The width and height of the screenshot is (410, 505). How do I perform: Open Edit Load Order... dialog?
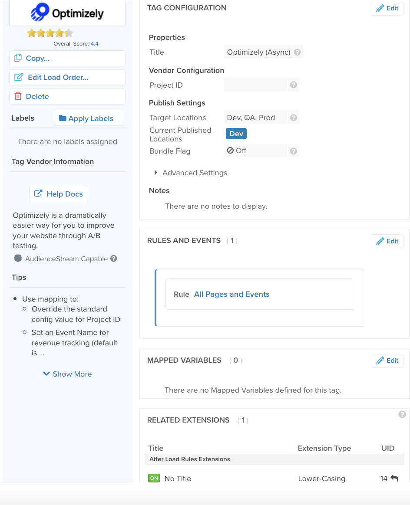[x=67, y=77]
